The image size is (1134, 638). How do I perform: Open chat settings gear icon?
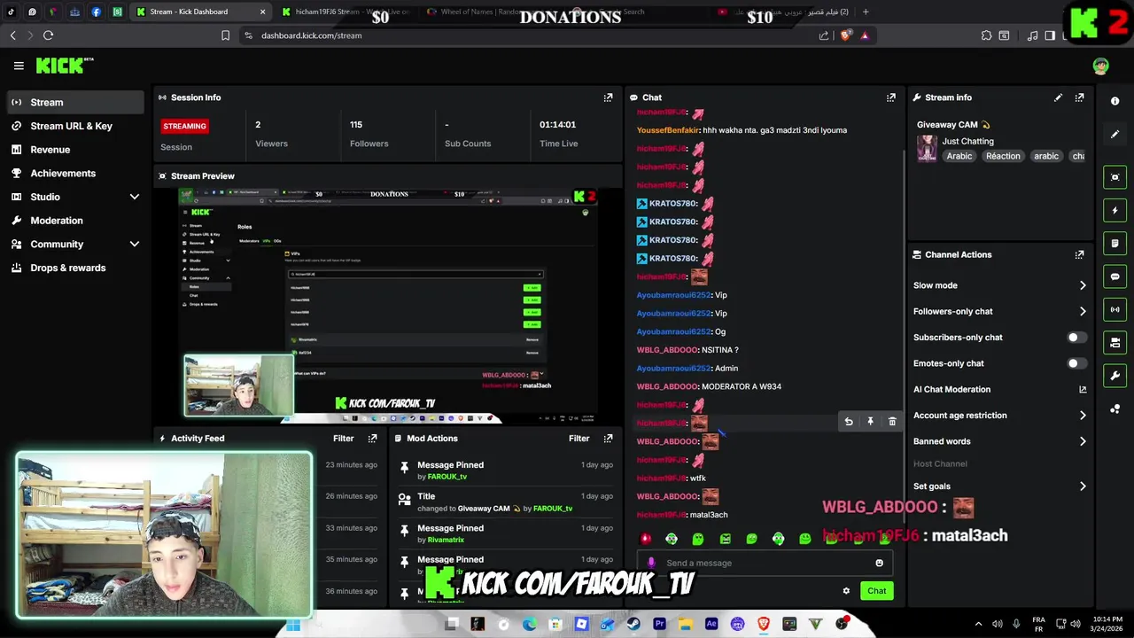[x=846, y=591]
